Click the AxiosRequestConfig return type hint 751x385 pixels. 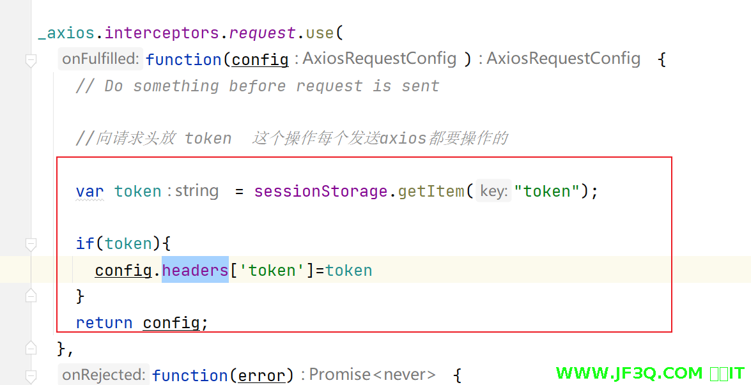[x=563, y=59]
